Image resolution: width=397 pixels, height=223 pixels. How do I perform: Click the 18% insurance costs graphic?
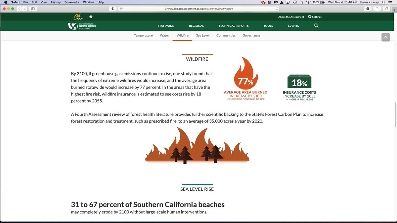[x=299, y=81]
